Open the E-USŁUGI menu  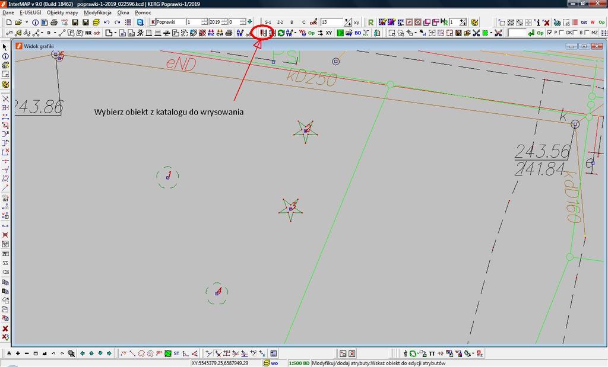pos(30,12)
